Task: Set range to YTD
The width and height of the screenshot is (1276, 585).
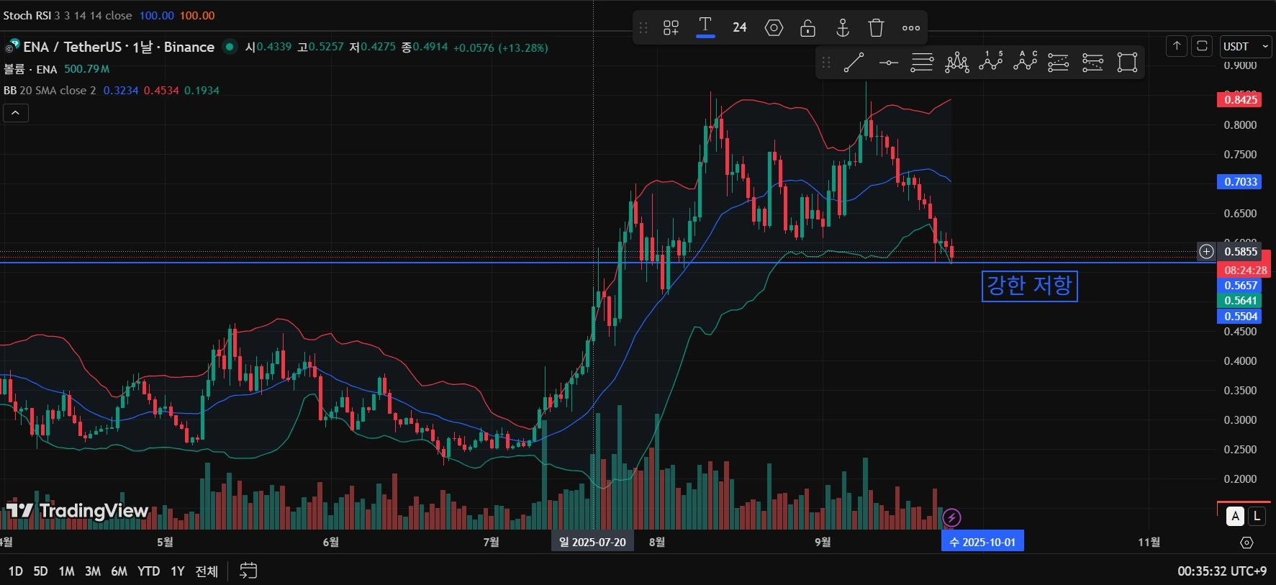Action: pos(149,571)
